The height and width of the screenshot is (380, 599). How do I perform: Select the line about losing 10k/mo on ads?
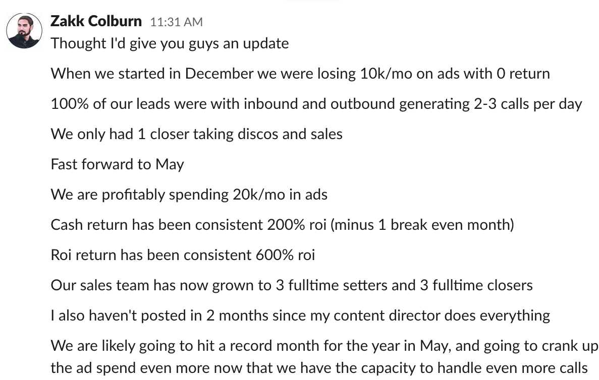(x=300, y=74)
